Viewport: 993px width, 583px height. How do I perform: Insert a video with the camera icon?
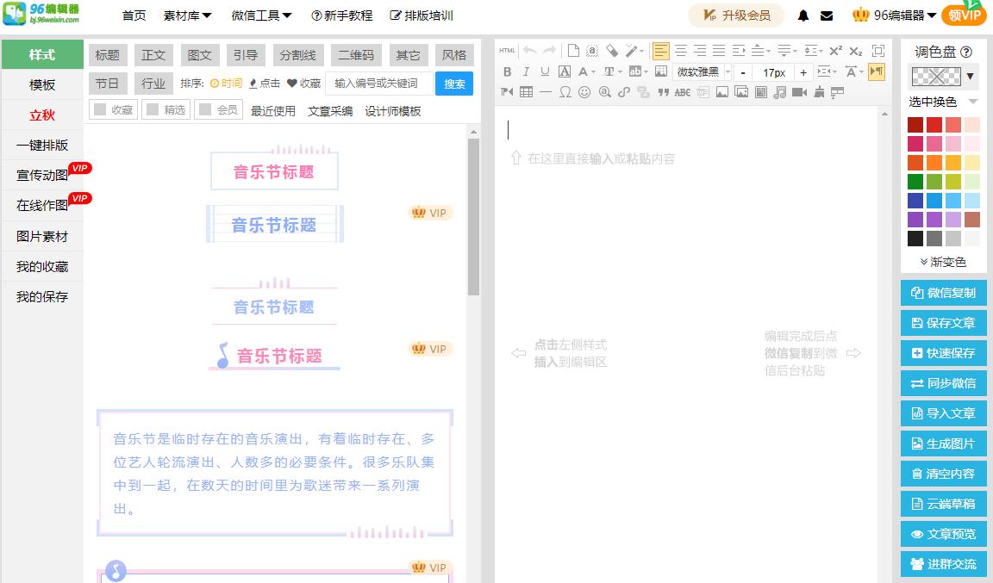tap(798, 91)
